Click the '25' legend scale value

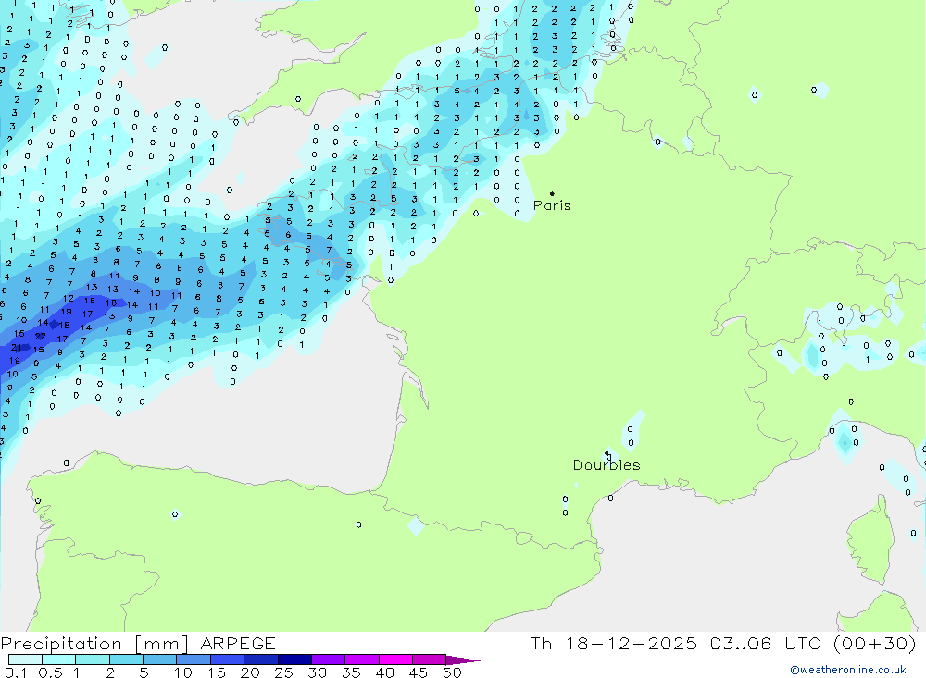pos(283,672)
